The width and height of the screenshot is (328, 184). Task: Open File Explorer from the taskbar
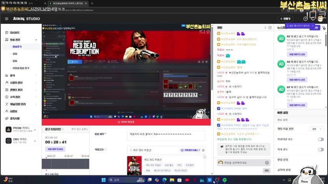coord(172,180)
